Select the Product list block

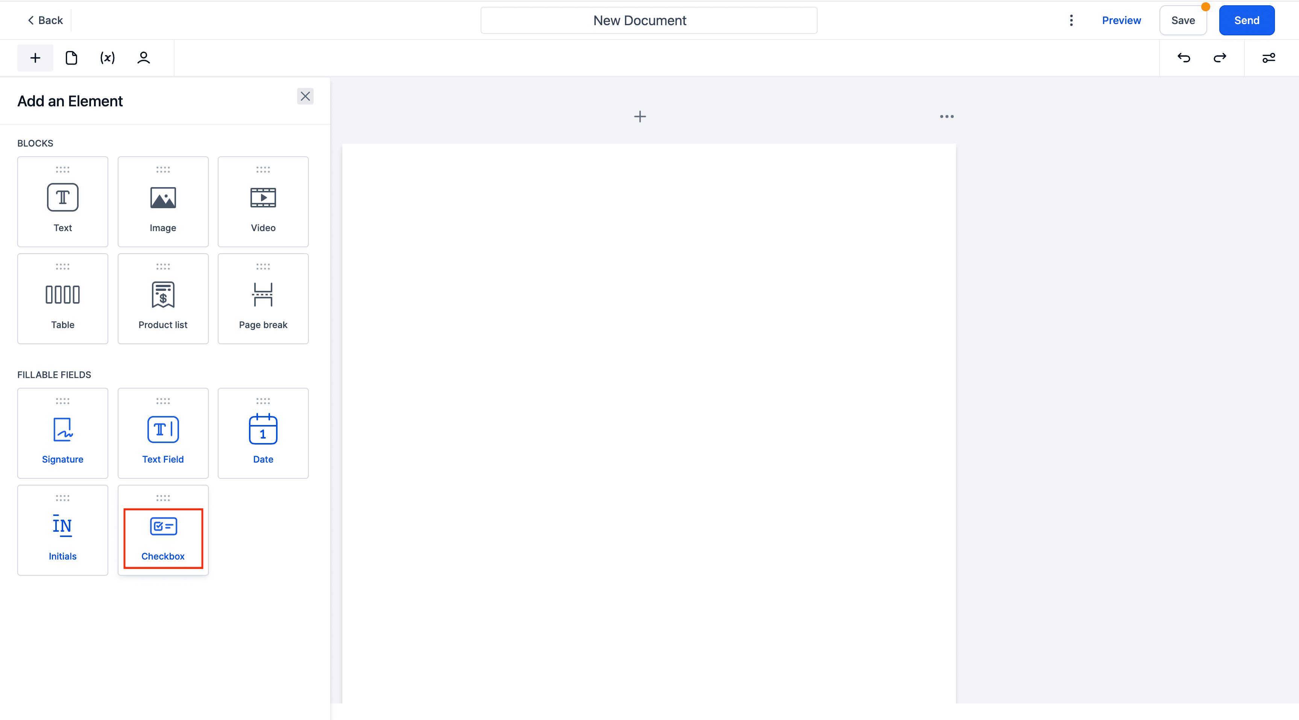pyautogui.click(x=163, y=299)
